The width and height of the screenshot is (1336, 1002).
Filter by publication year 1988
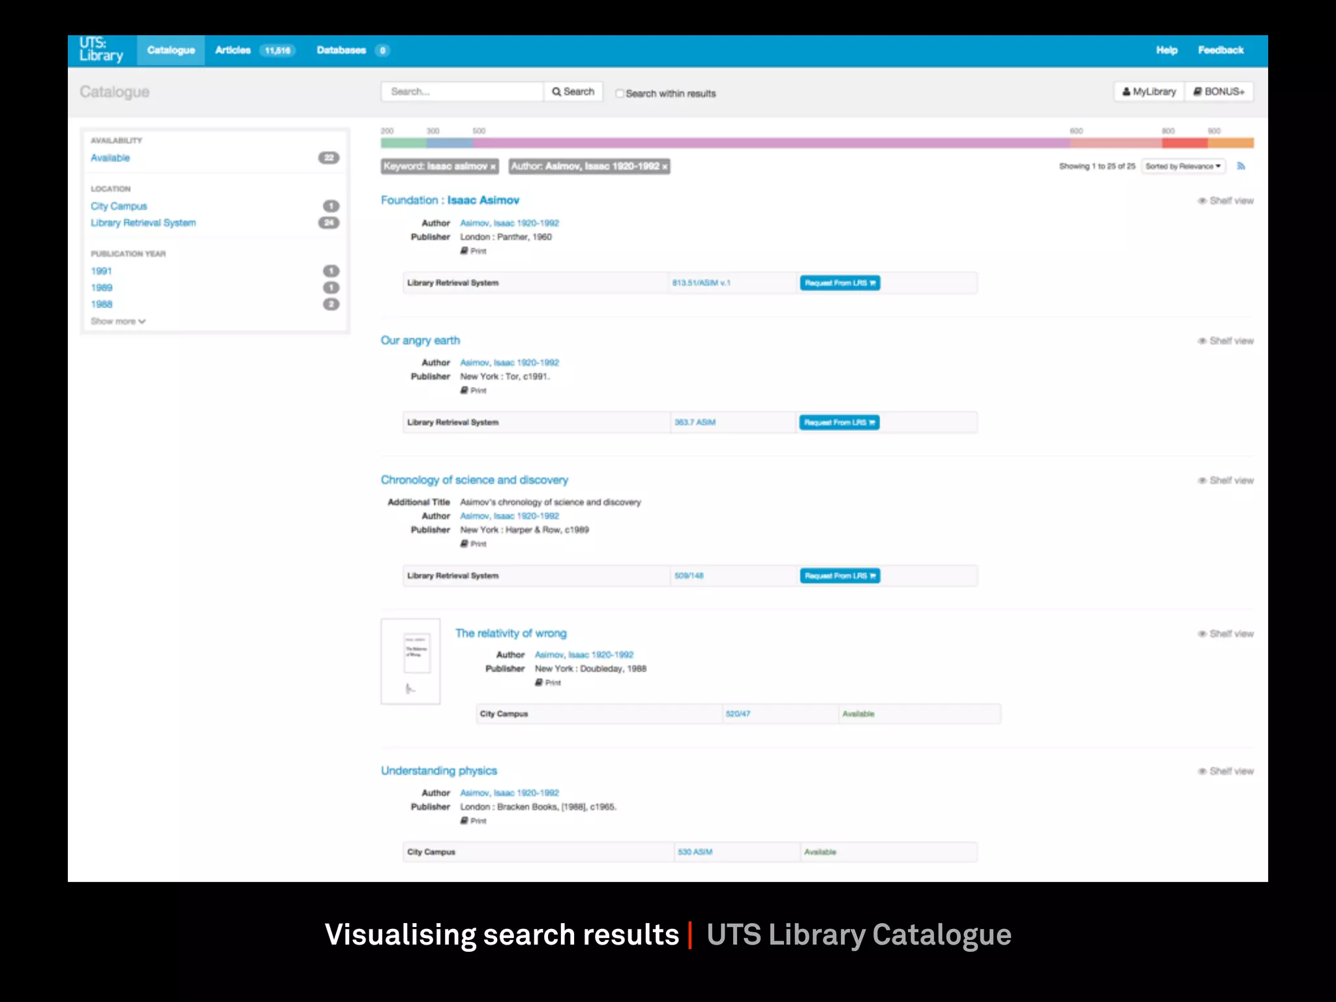point(101,305)
